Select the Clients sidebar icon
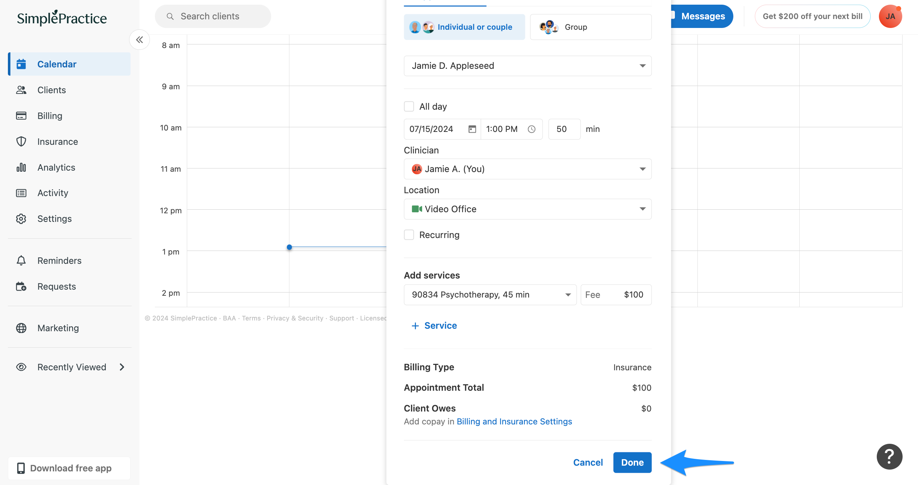The width and height of the screenshot is (918, 485). (21, 90)
